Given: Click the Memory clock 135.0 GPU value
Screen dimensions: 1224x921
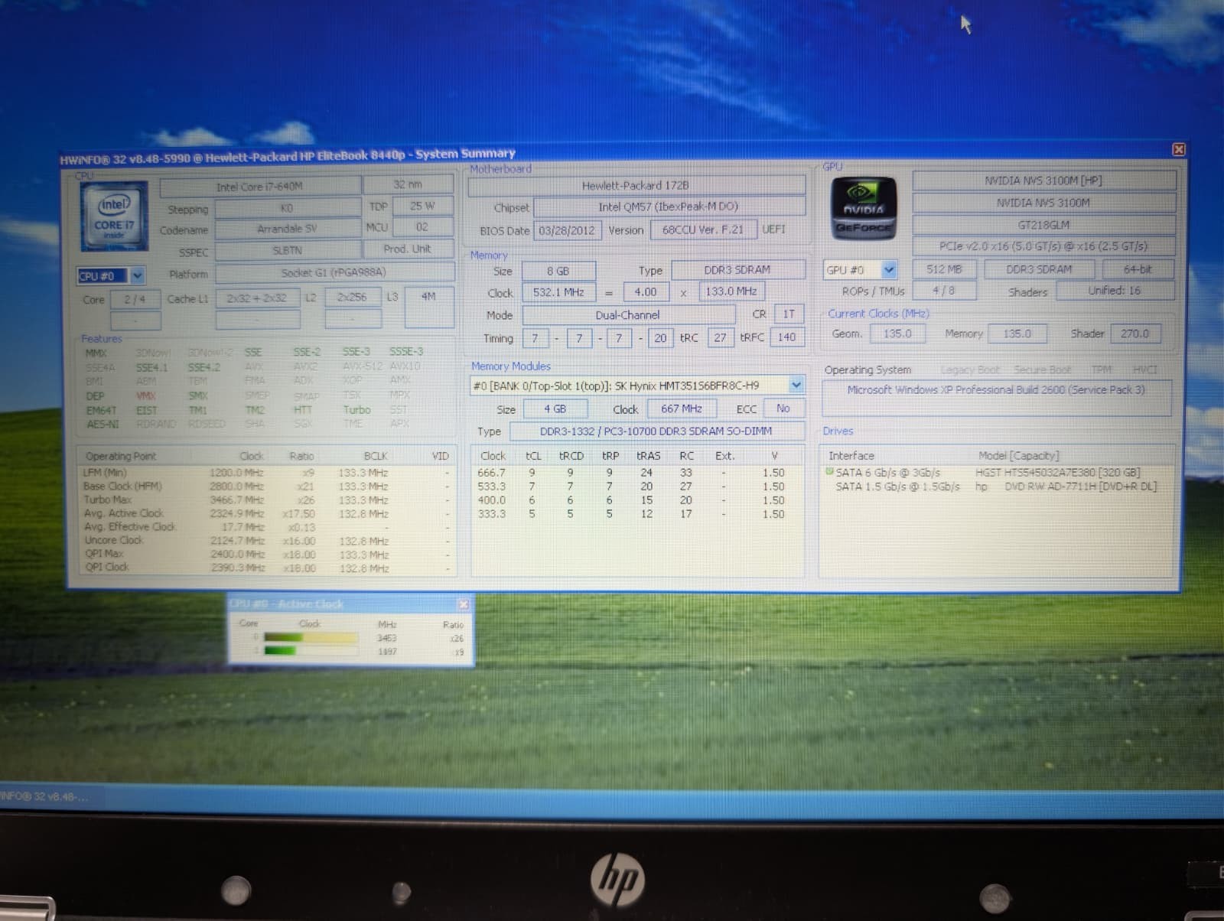Looking at the screenshot, I should (1017, 334).
